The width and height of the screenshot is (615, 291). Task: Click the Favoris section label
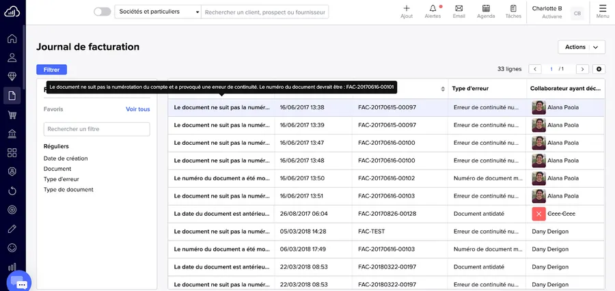pyautogui.click(x=53, y=109)
